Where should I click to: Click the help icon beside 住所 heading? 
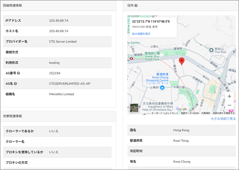tap(136, 5)
